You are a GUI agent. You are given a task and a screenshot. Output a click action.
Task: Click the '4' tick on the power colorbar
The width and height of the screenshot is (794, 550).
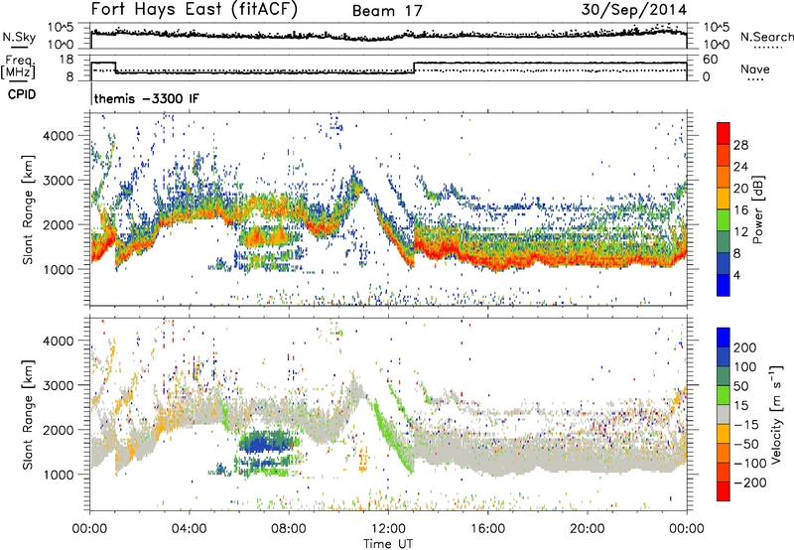[736, 275]
